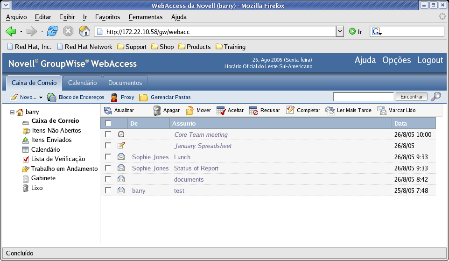Open the Itens Não-Abertos folder

(56, 130)
